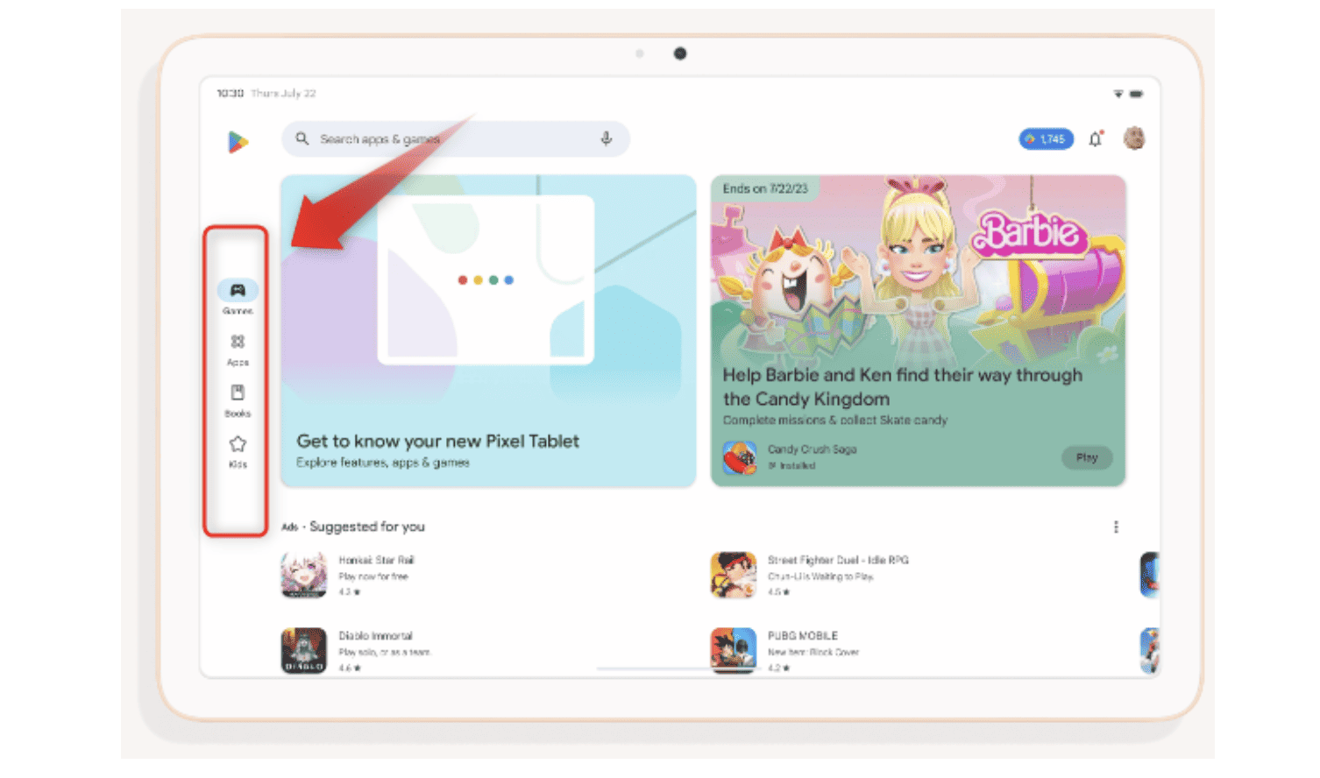Open the Barbie Candy Kingdom promo card
The height and width of the screenshot is (778, 1320).
pos(918,330)
